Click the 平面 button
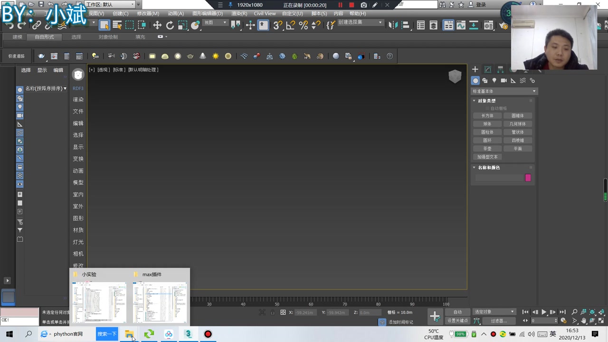The width and height of the screenshot is (608, 342). pos(518,149)
